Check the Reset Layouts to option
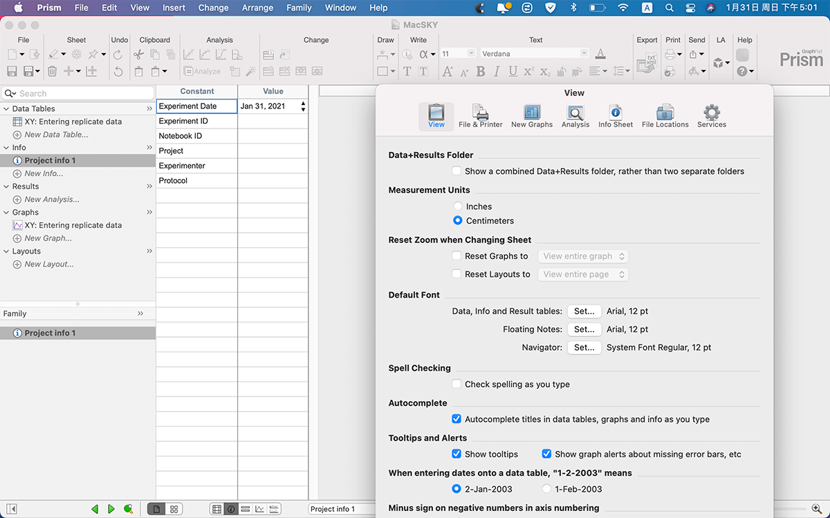 pyautogui.click(x=456, y=274)
